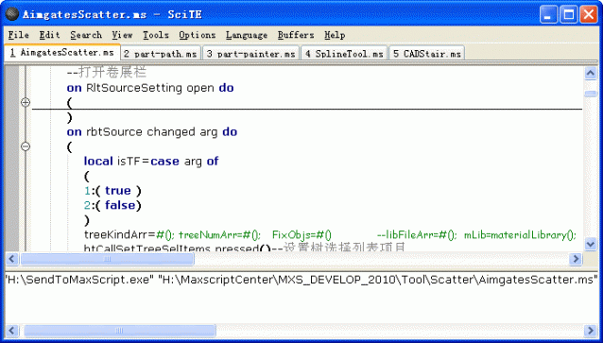Screen dimensions: 603x343
Task: Open the View menu
Action: pyautogui.click(x=122, y=35)
